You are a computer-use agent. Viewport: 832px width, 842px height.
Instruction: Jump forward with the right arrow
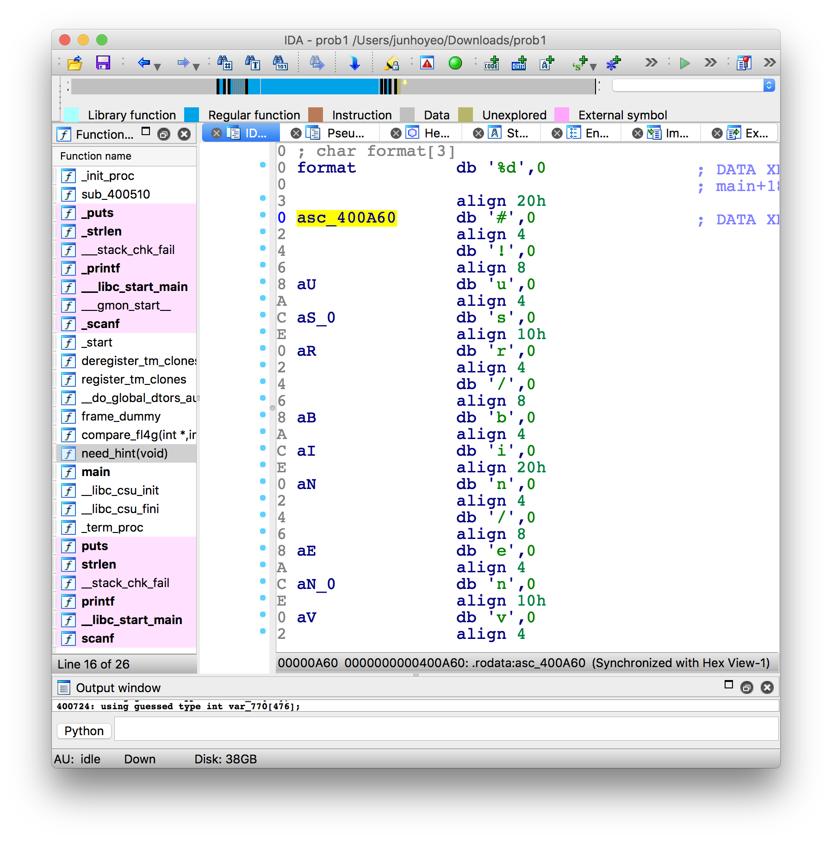pos(183,62)
